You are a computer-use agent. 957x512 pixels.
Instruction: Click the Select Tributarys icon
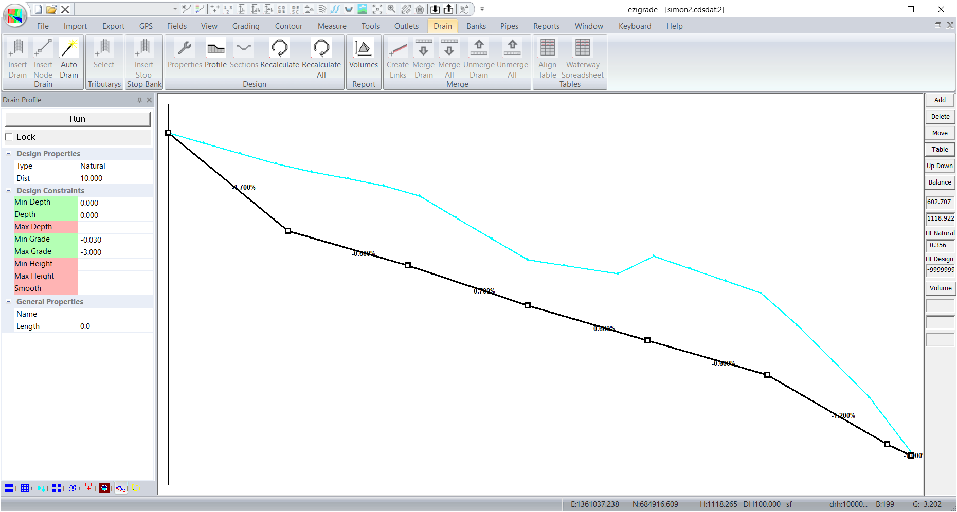pos(103,49)
